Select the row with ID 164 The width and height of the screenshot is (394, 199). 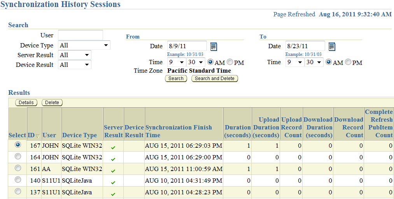pos(18,156)
